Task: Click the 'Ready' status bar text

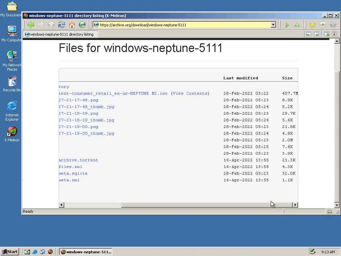Action: click(x=28, y=211)
